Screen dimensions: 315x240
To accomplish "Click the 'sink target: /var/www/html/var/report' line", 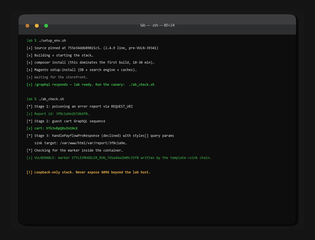I will click(81, 143).
